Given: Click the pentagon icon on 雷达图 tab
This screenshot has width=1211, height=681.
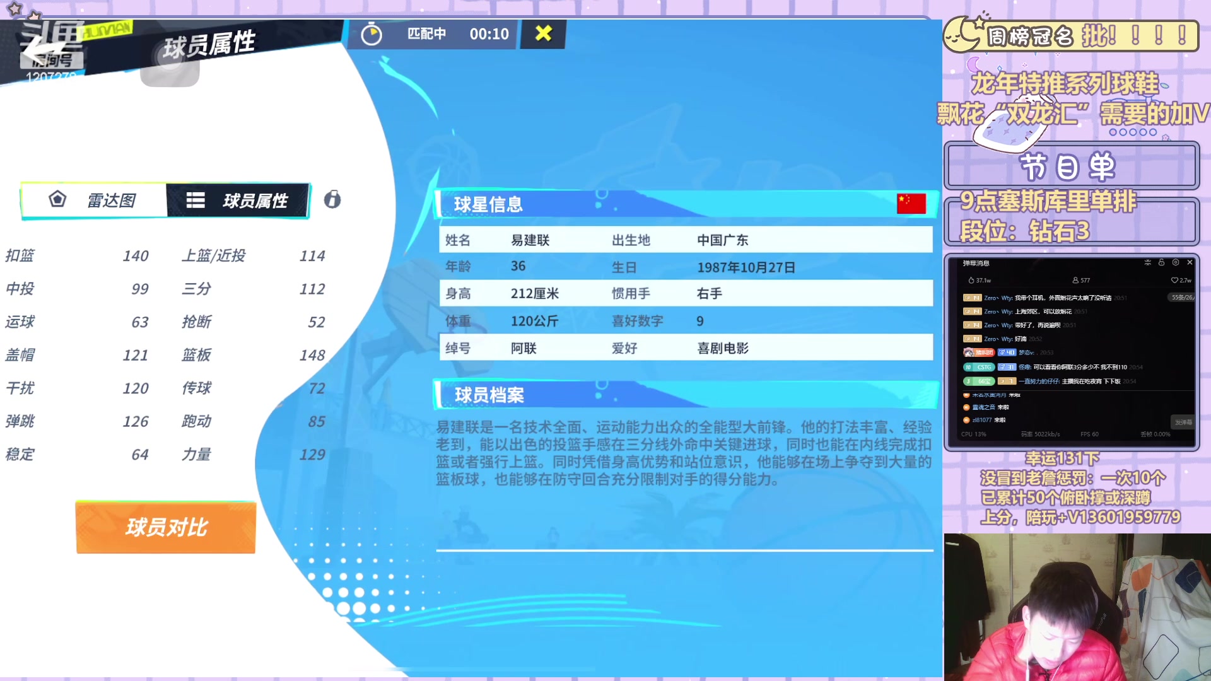Looking at the screenshot, I should pos(57,199).
